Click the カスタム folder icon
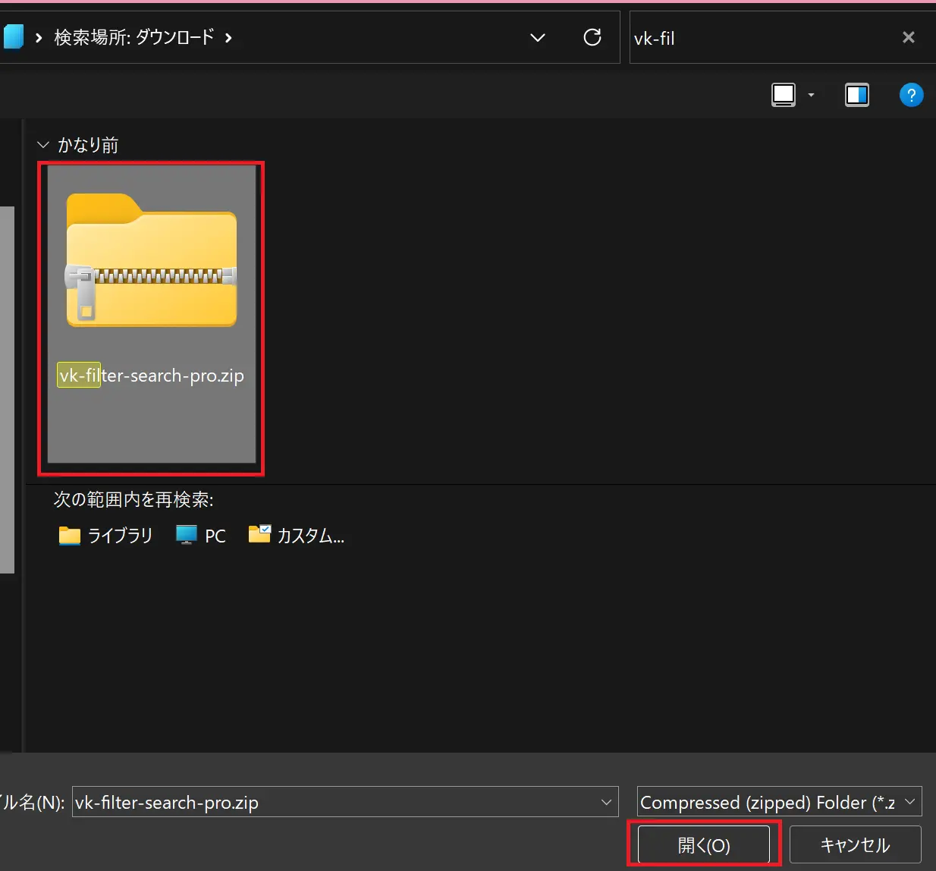 pos(259,534)
